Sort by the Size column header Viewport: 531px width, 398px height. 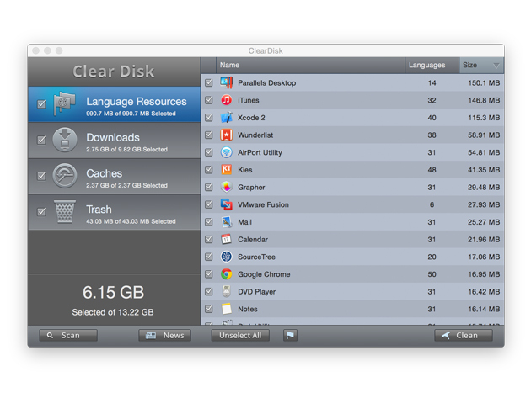click(481, 66)
